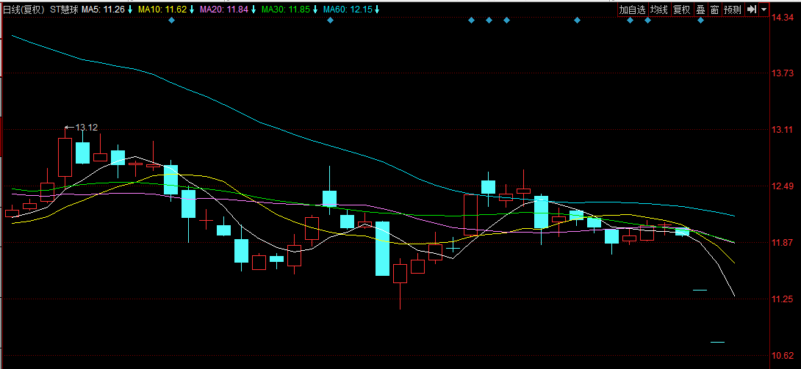
Task: Open the 预测 forecast tool
Action: coord(733,10)
